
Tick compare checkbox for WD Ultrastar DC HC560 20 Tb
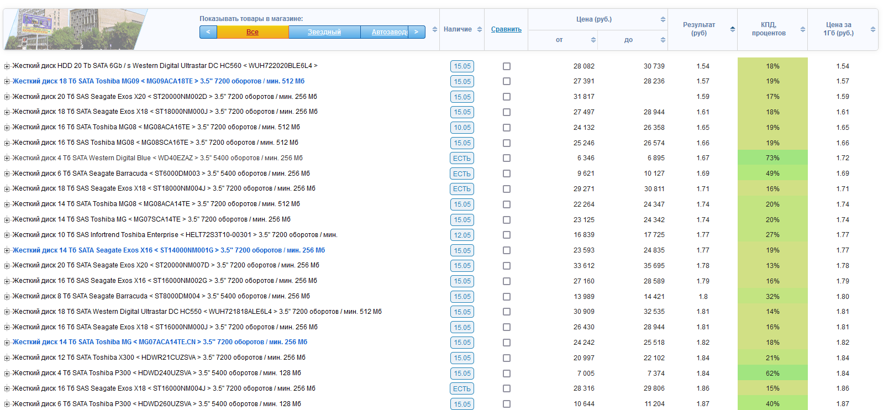click(x=507, y=66)
